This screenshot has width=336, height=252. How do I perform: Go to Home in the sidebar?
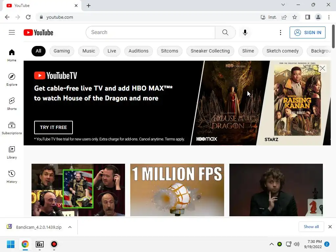pos(12,55)
